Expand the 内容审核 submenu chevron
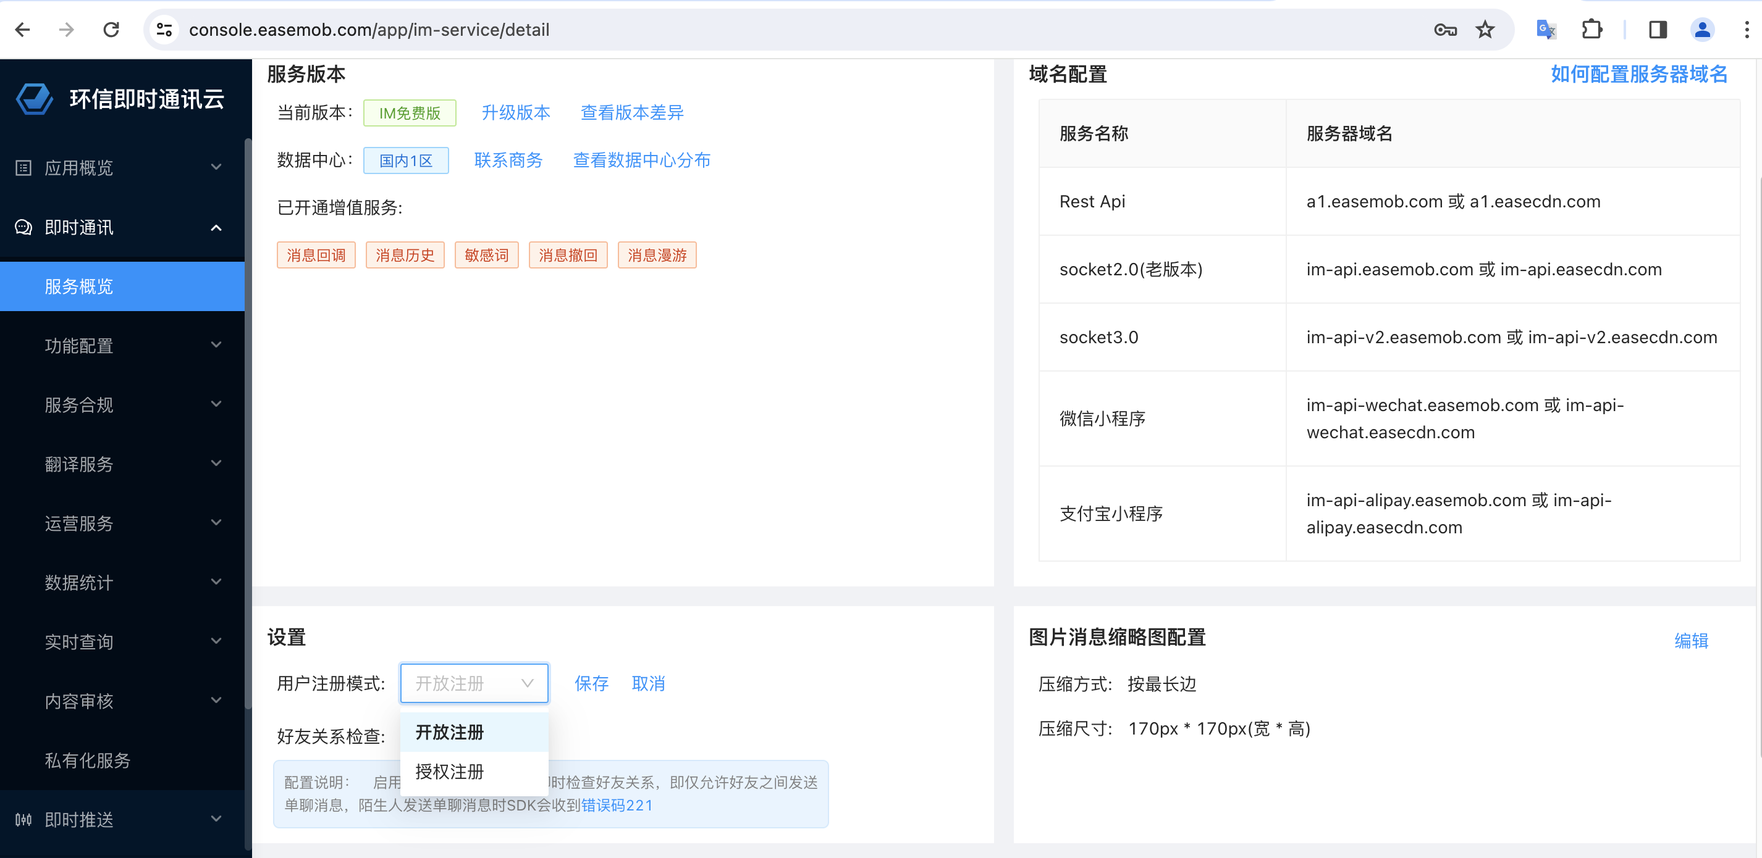Image resolution: width=1762 pixels, height=858 pixels. point(216,701)
